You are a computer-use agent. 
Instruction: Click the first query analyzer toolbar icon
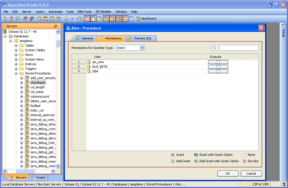pyautogui.click(x=39, y=19)
